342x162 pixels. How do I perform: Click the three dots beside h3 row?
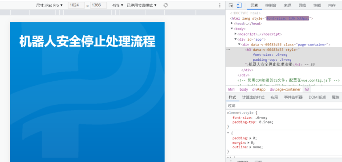click(x=228, y=50)
